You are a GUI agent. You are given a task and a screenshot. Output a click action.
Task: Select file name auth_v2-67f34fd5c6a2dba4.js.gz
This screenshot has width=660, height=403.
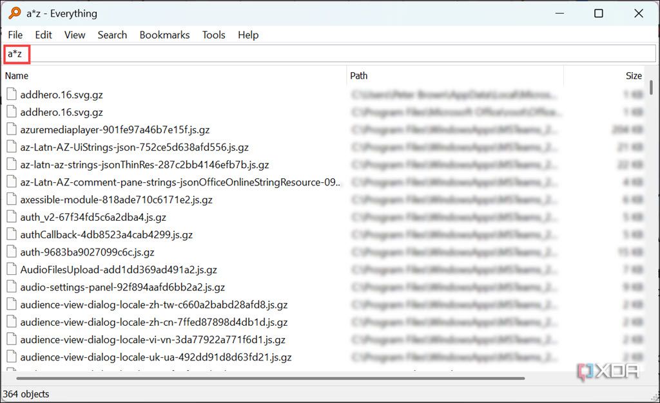coord(93,217)
